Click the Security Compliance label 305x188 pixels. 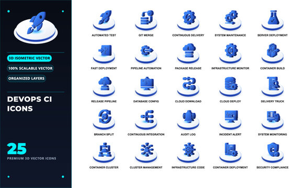(273, 167)
